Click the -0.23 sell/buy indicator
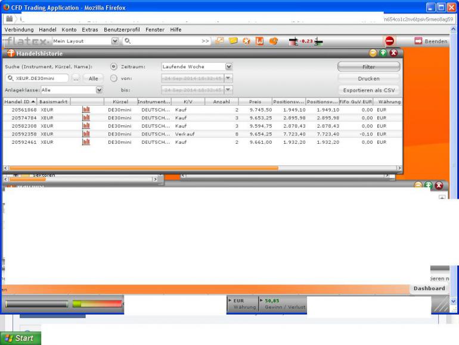The image size is (459, 345). pos(306,41)
